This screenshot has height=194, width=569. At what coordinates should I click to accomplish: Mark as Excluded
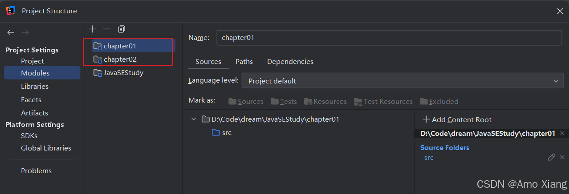point(439,101)
